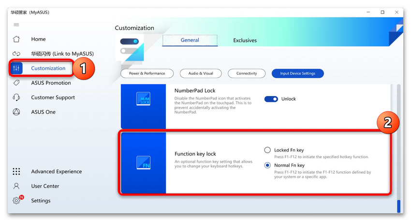Click the Function key lock heading

pos(195,154)
